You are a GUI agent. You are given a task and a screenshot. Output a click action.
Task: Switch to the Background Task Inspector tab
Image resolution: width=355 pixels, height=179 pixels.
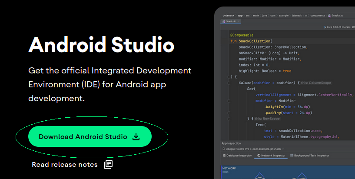(310, 156)
